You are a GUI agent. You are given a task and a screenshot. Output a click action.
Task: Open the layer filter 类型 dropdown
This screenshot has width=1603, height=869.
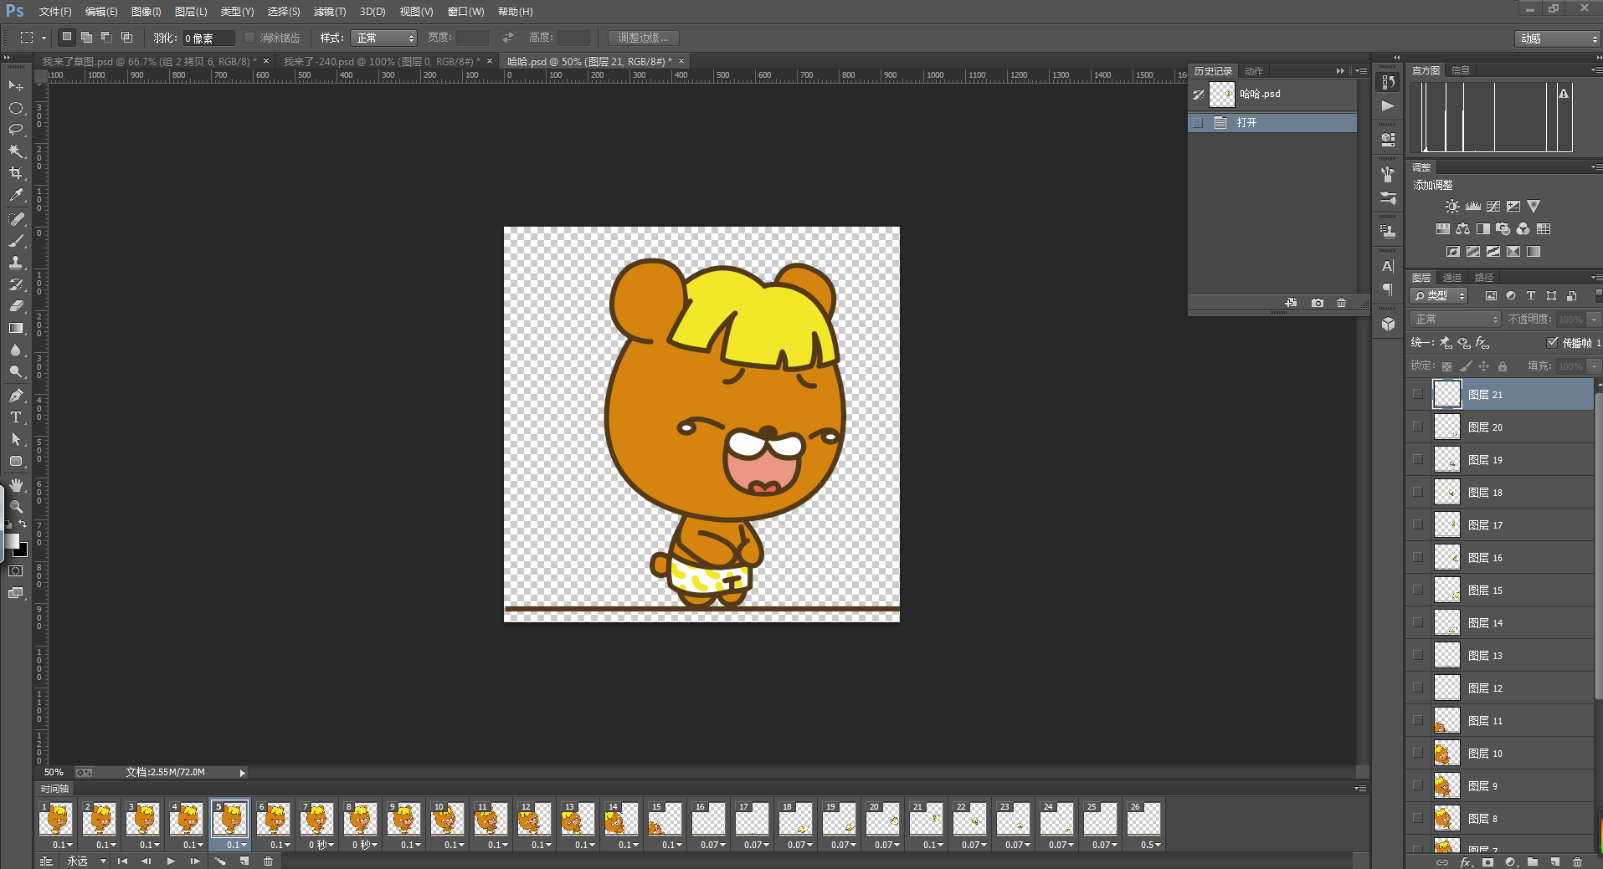click(x=1439, y=295)
